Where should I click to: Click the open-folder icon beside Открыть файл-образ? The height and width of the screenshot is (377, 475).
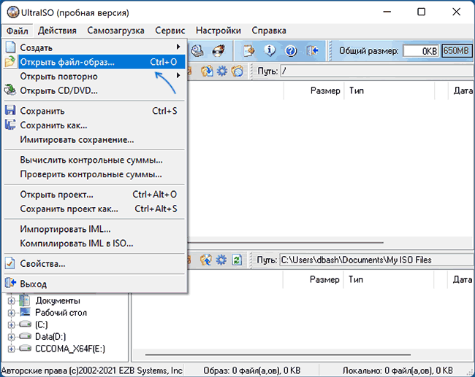click(10, 62)
